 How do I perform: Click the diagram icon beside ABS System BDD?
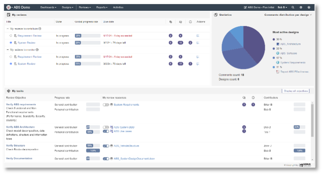point(112,127)
